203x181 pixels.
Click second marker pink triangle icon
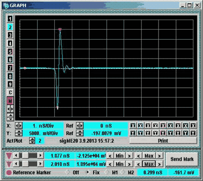9,164
